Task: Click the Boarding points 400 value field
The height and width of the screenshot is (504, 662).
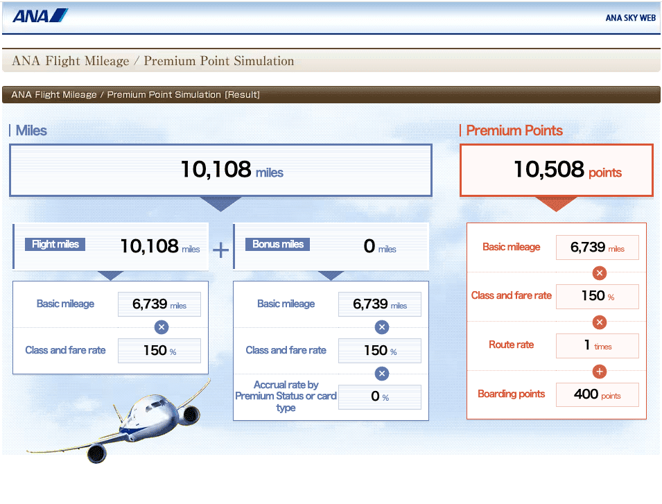Action: pyautogui.click(x=597, y=394)
